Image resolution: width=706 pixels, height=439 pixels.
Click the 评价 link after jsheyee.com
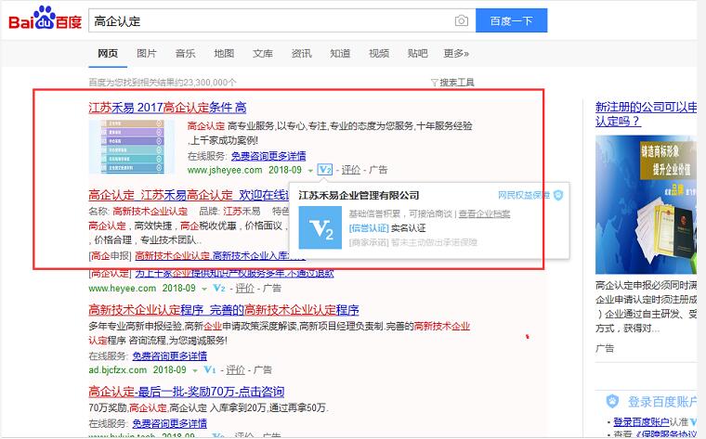click(x=350, y=170)
